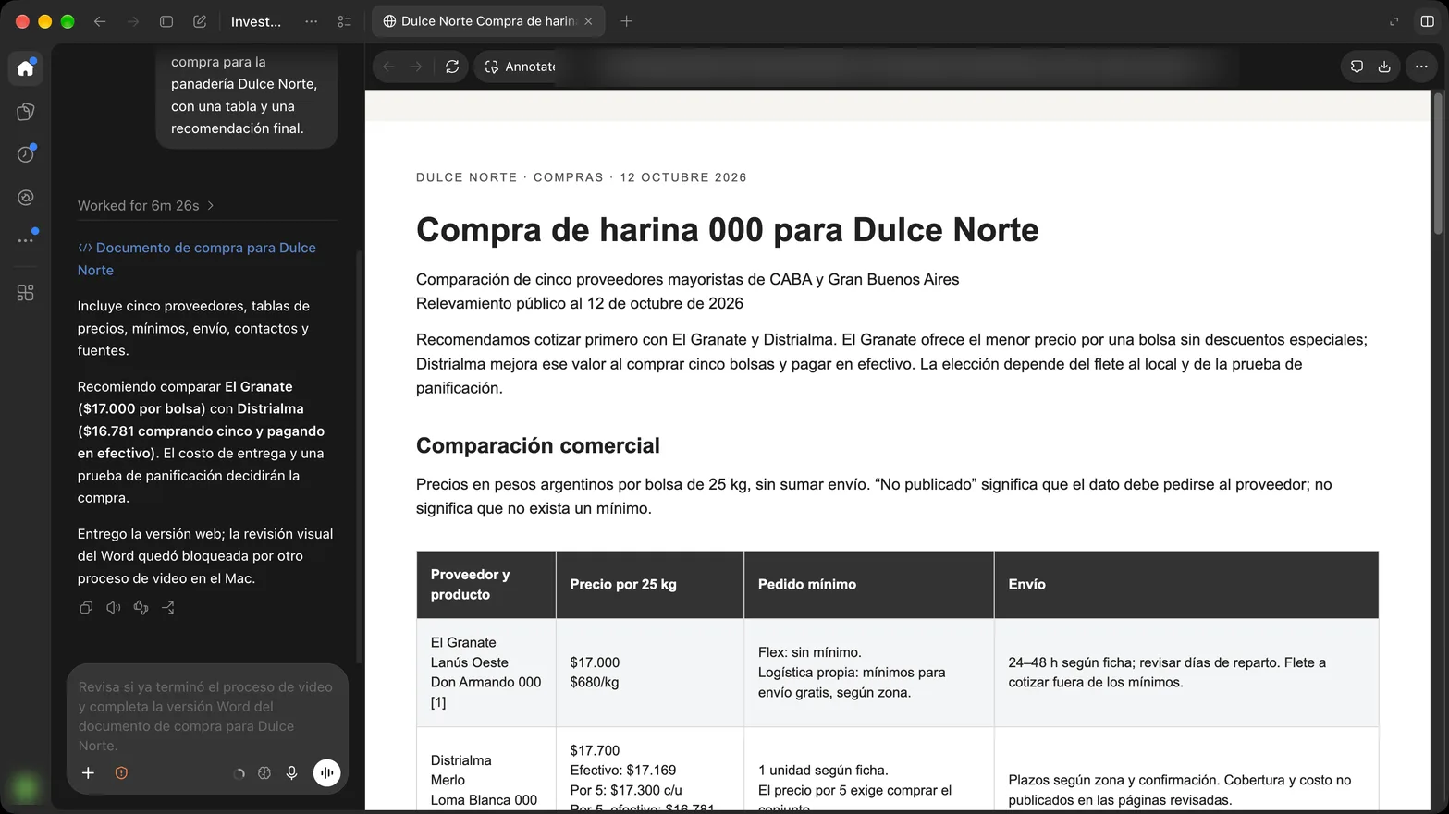Click the Annotate button in the preview toolbar

click(520, 67)
